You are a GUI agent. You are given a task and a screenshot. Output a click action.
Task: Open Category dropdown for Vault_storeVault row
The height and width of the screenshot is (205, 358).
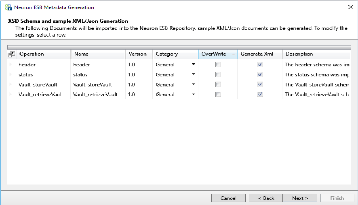pos(194,84)
